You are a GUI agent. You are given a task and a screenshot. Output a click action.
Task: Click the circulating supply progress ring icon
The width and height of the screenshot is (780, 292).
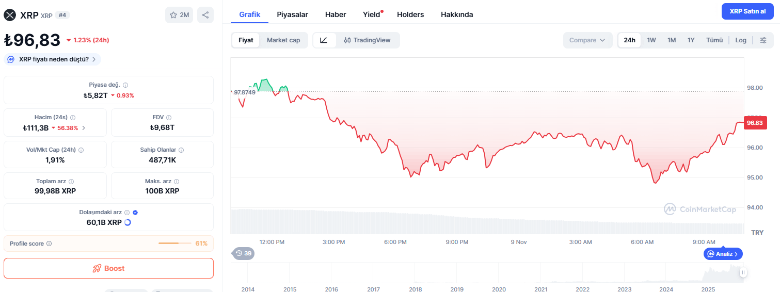point(128,222)
